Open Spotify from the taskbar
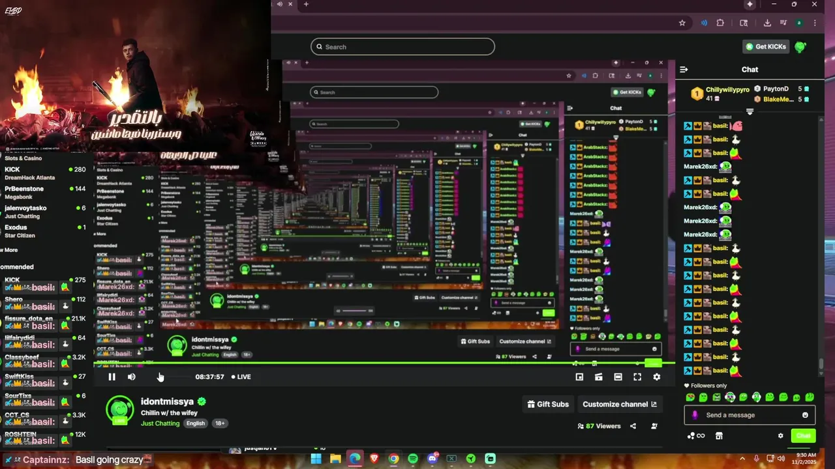Screen dimensions: 835x469 (412, 459)
